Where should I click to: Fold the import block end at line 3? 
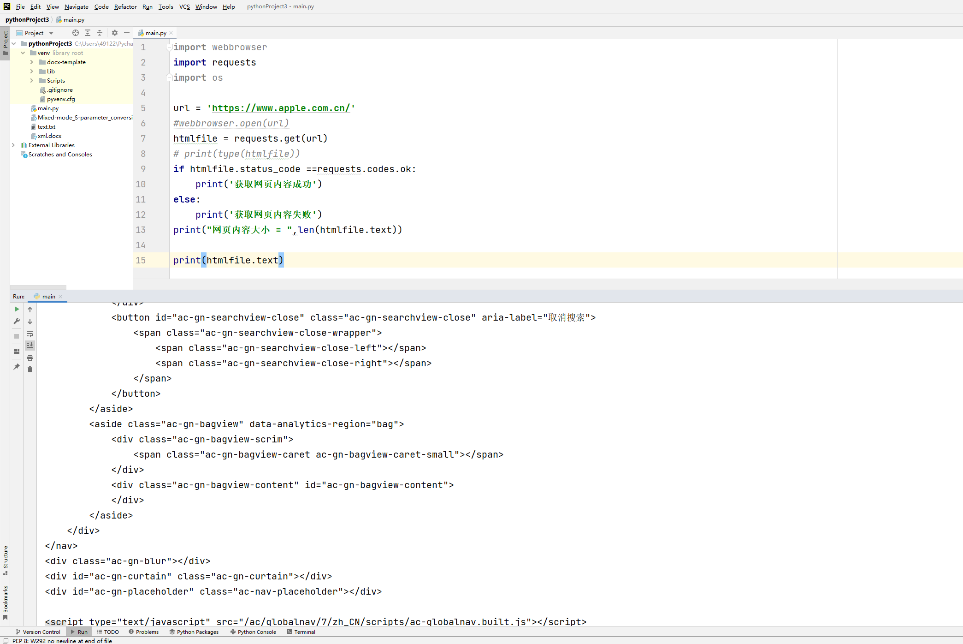point(169,78)
